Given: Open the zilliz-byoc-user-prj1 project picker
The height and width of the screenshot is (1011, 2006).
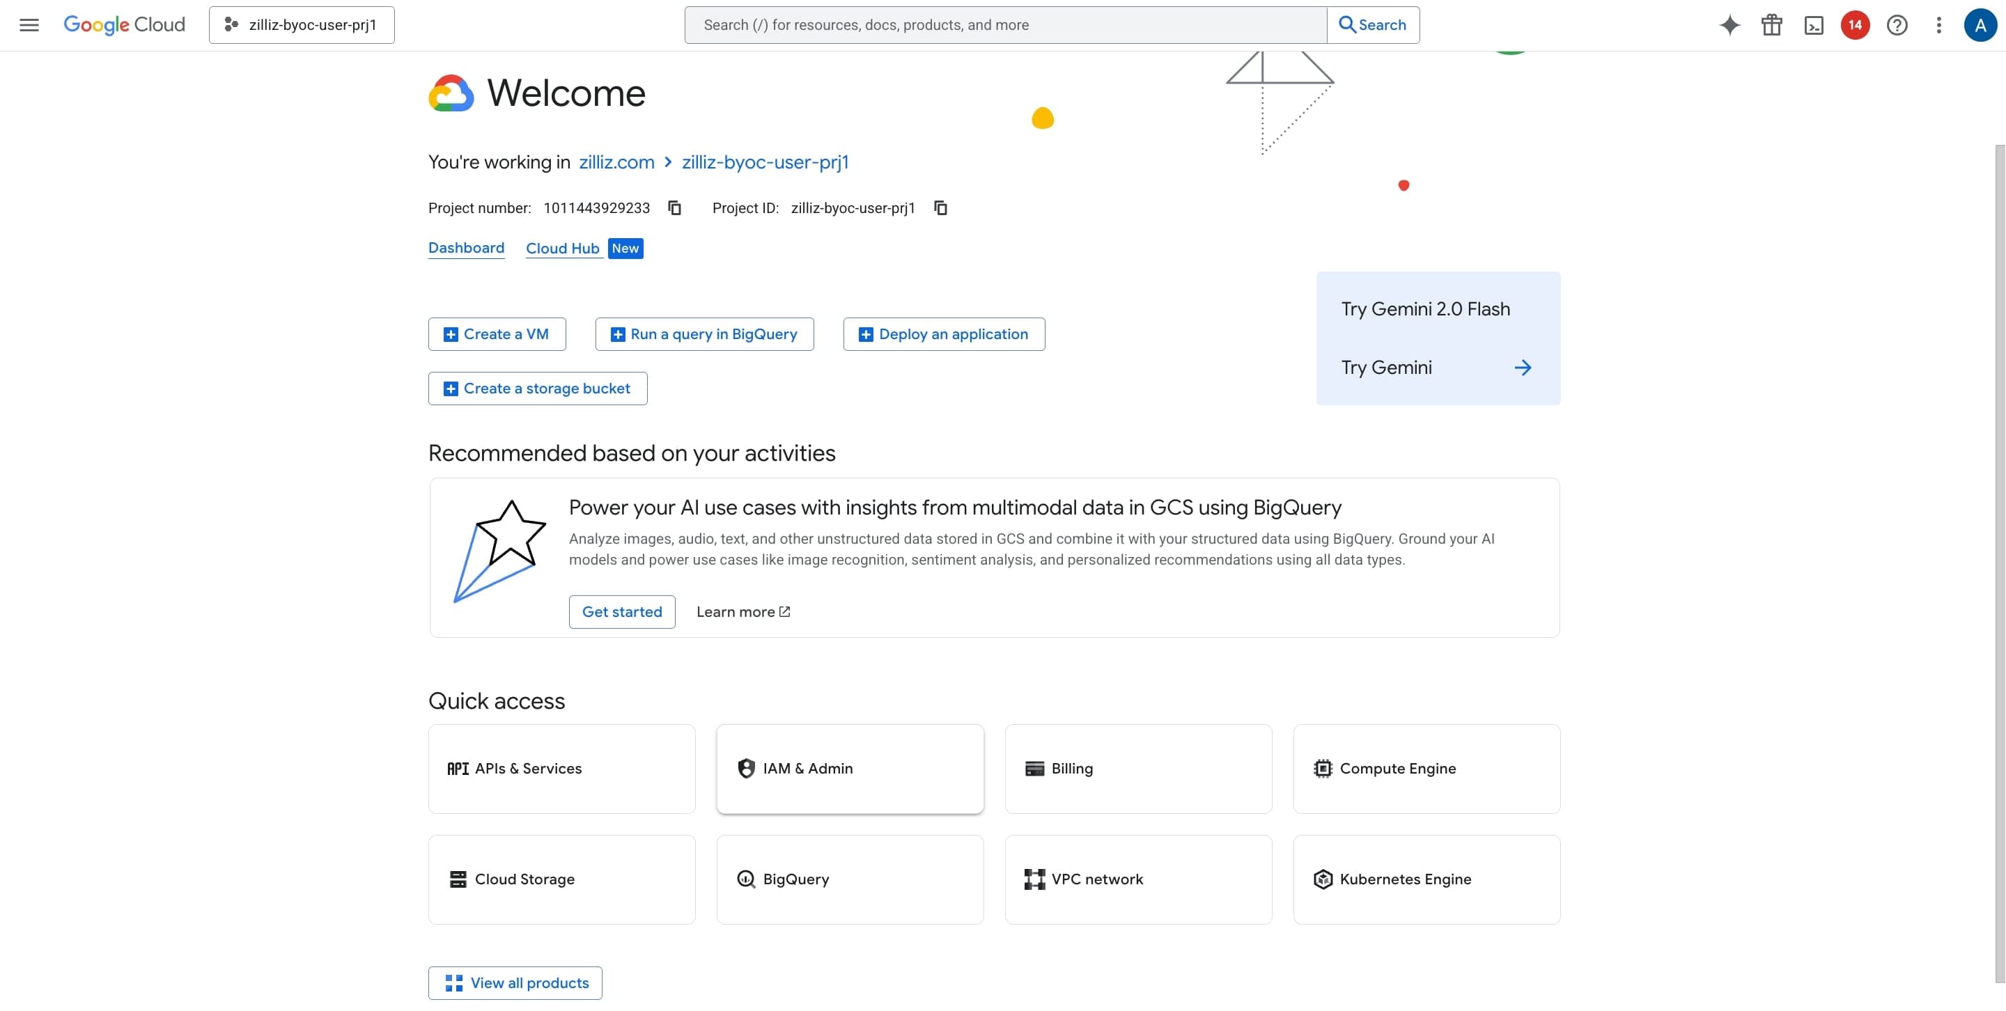Looking at the screenshot, I should tap(302, 25).
